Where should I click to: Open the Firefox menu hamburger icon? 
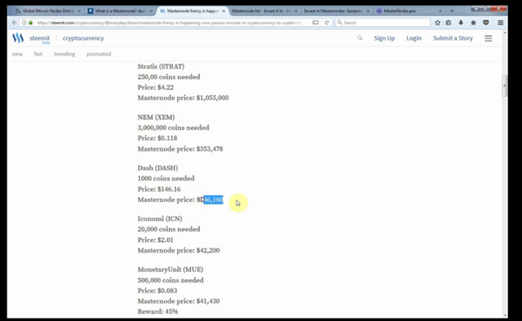pyautogui.click(x=500, y=23)
